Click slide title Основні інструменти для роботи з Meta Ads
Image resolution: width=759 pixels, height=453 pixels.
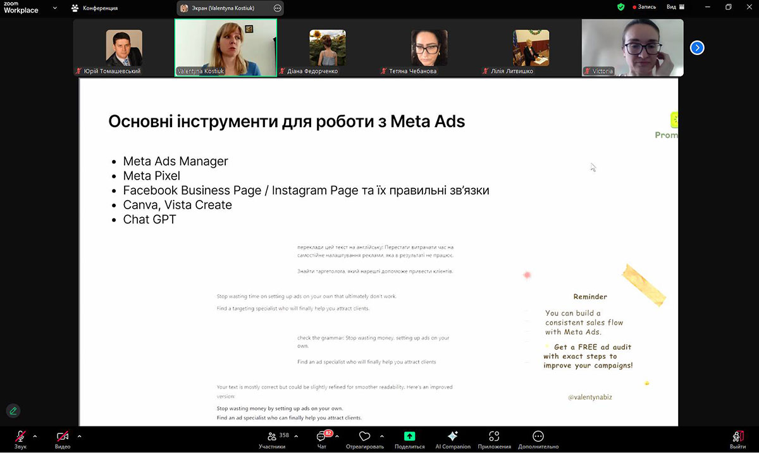(x=287, y=121)
